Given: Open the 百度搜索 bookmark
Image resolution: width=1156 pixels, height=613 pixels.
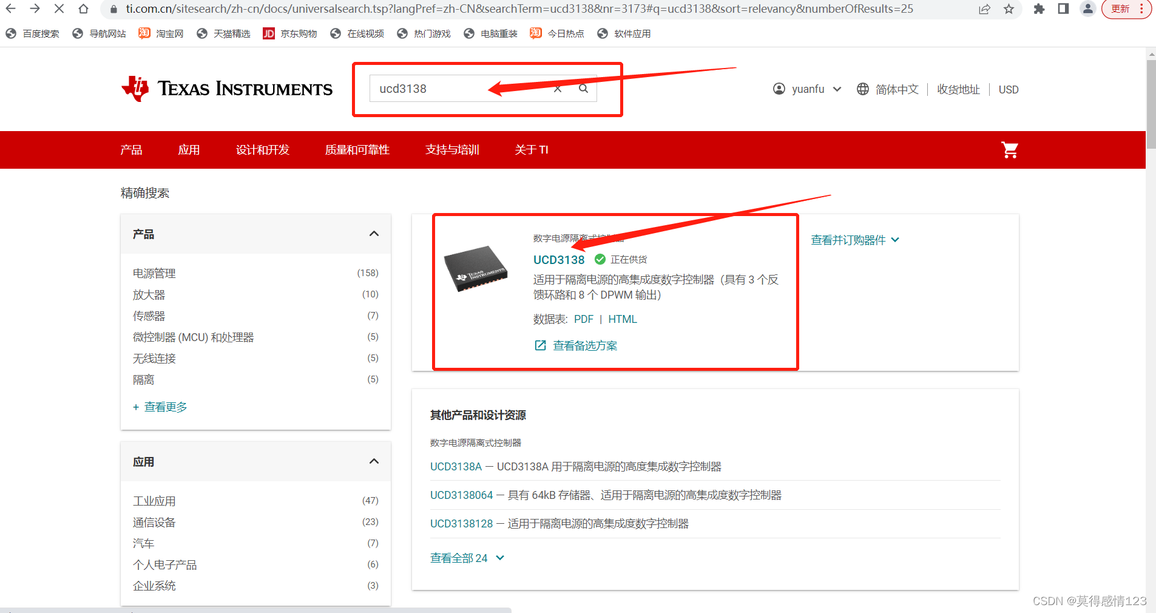Looking at the screenshot, I should (33, 34).
